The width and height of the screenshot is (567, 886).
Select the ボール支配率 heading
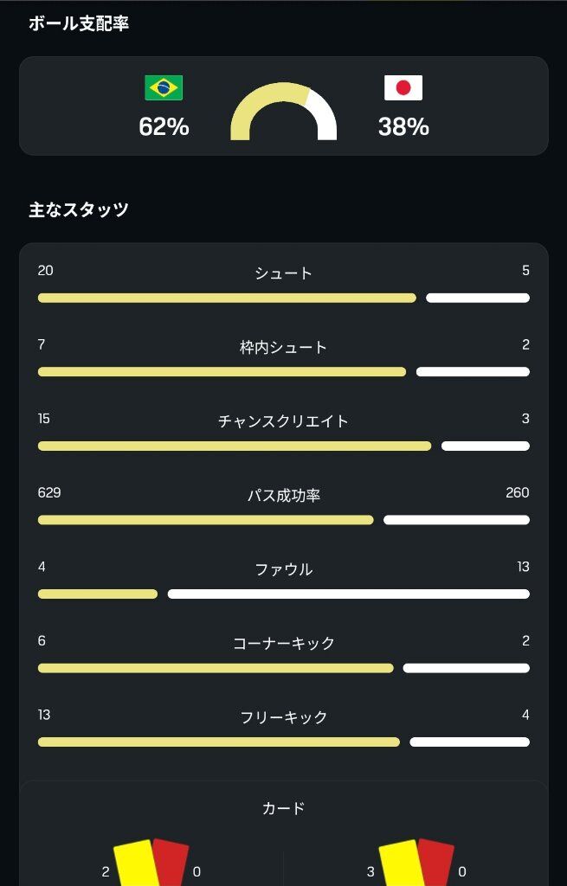click(79, 23)
